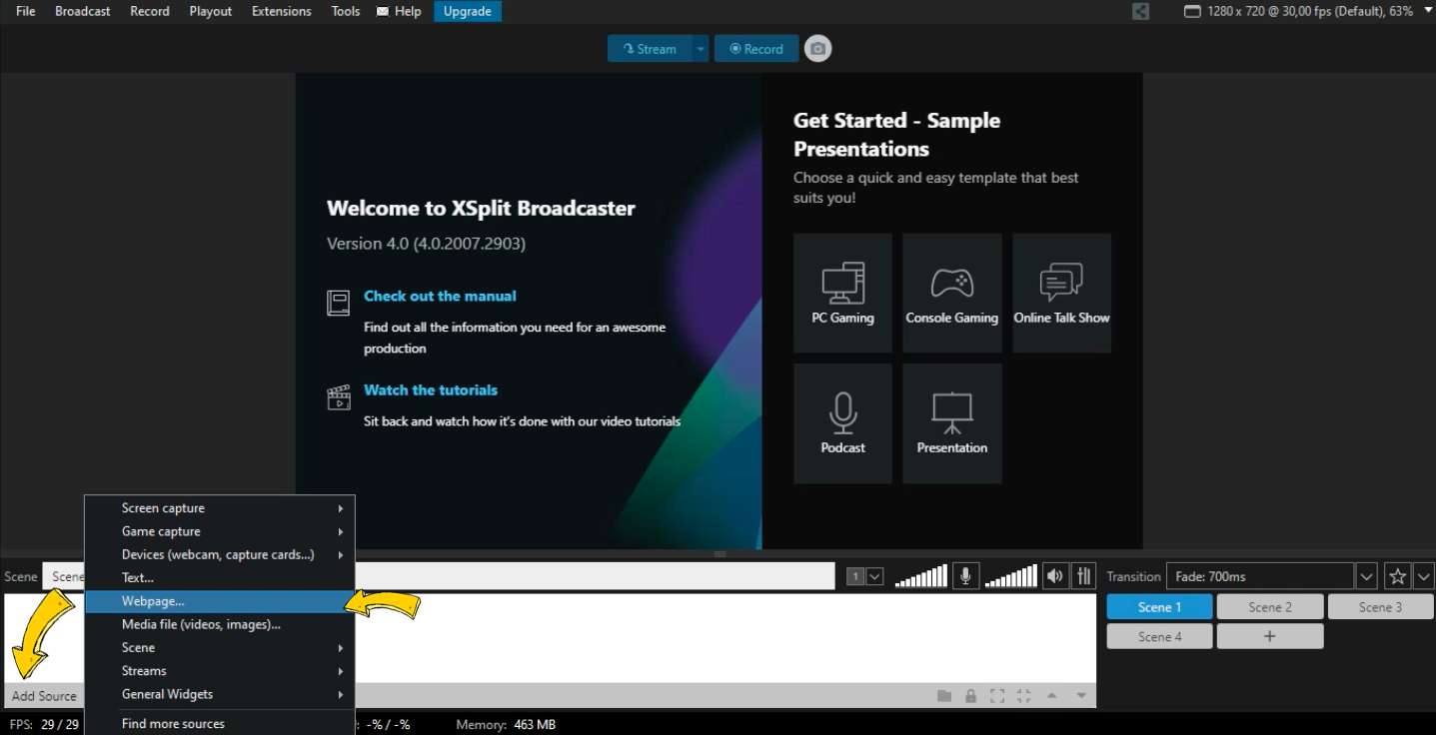Click the scene name input field

(438, 576)
